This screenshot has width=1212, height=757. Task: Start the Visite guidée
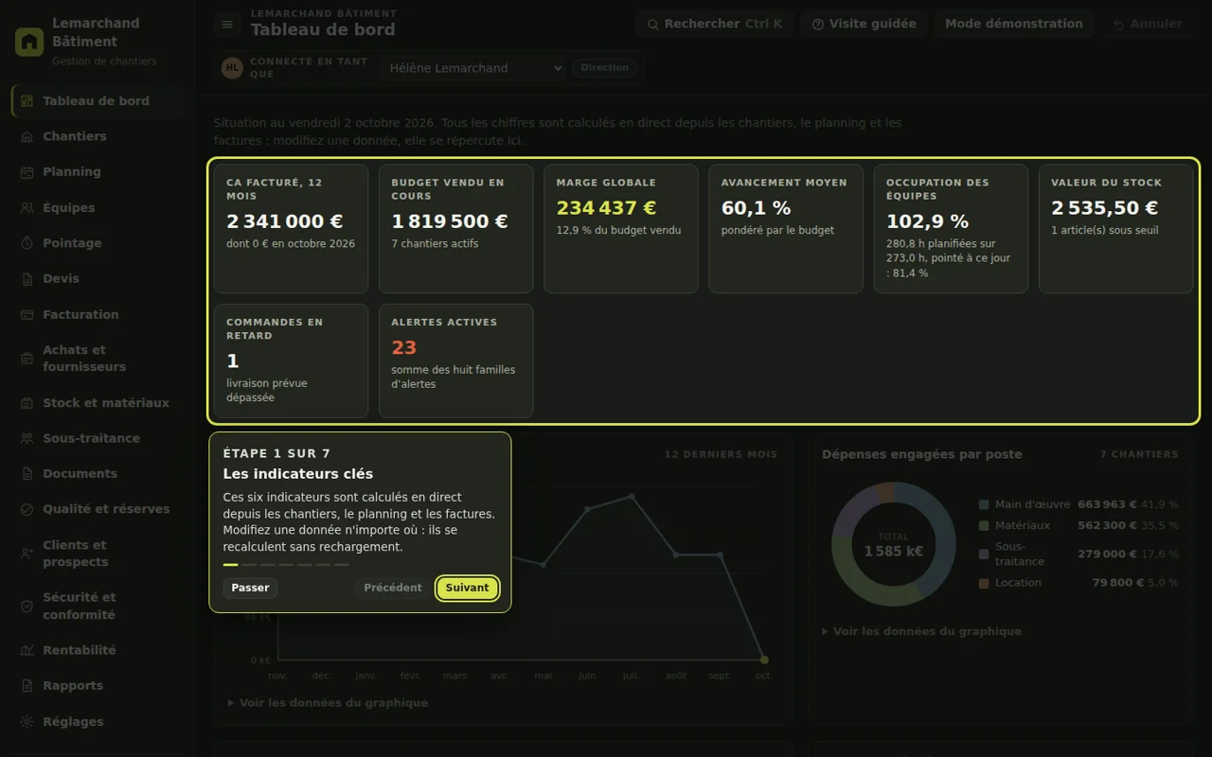(864, 24)
